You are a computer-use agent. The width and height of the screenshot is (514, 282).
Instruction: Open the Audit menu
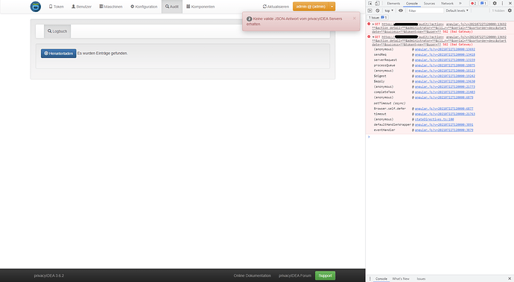click(x=172, y=7)
